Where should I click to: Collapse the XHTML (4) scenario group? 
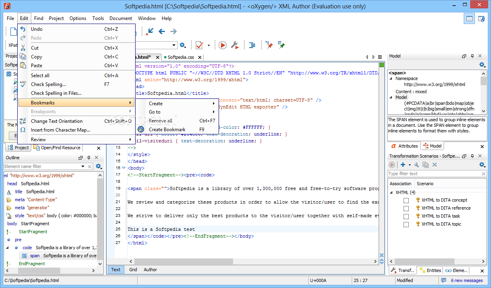tap(392, 192)
